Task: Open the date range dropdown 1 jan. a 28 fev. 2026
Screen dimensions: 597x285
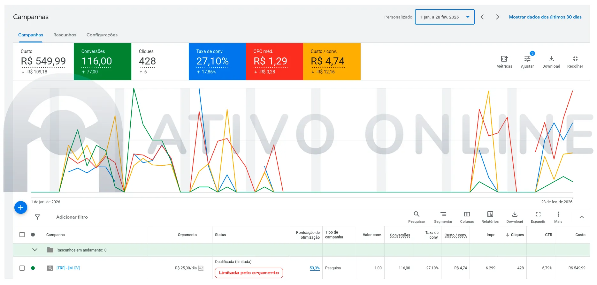Action: tap(445, 17)
